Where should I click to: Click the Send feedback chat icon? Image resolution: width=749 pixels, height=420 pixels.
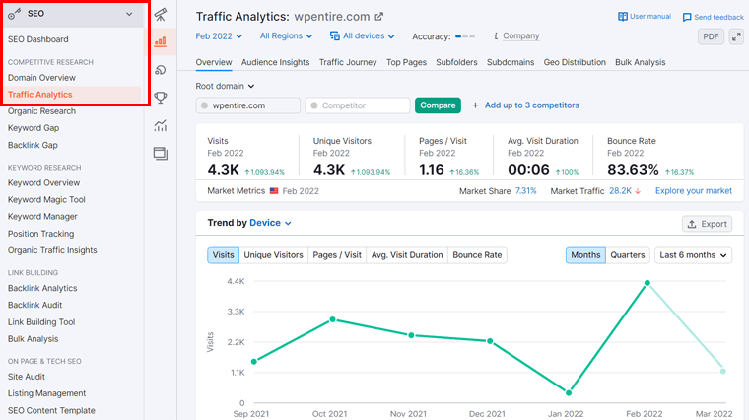pyautogui.click(x=687, y=17)
